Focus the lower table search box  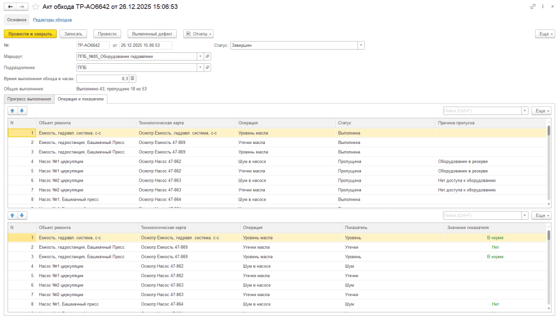tap(483, 215)
